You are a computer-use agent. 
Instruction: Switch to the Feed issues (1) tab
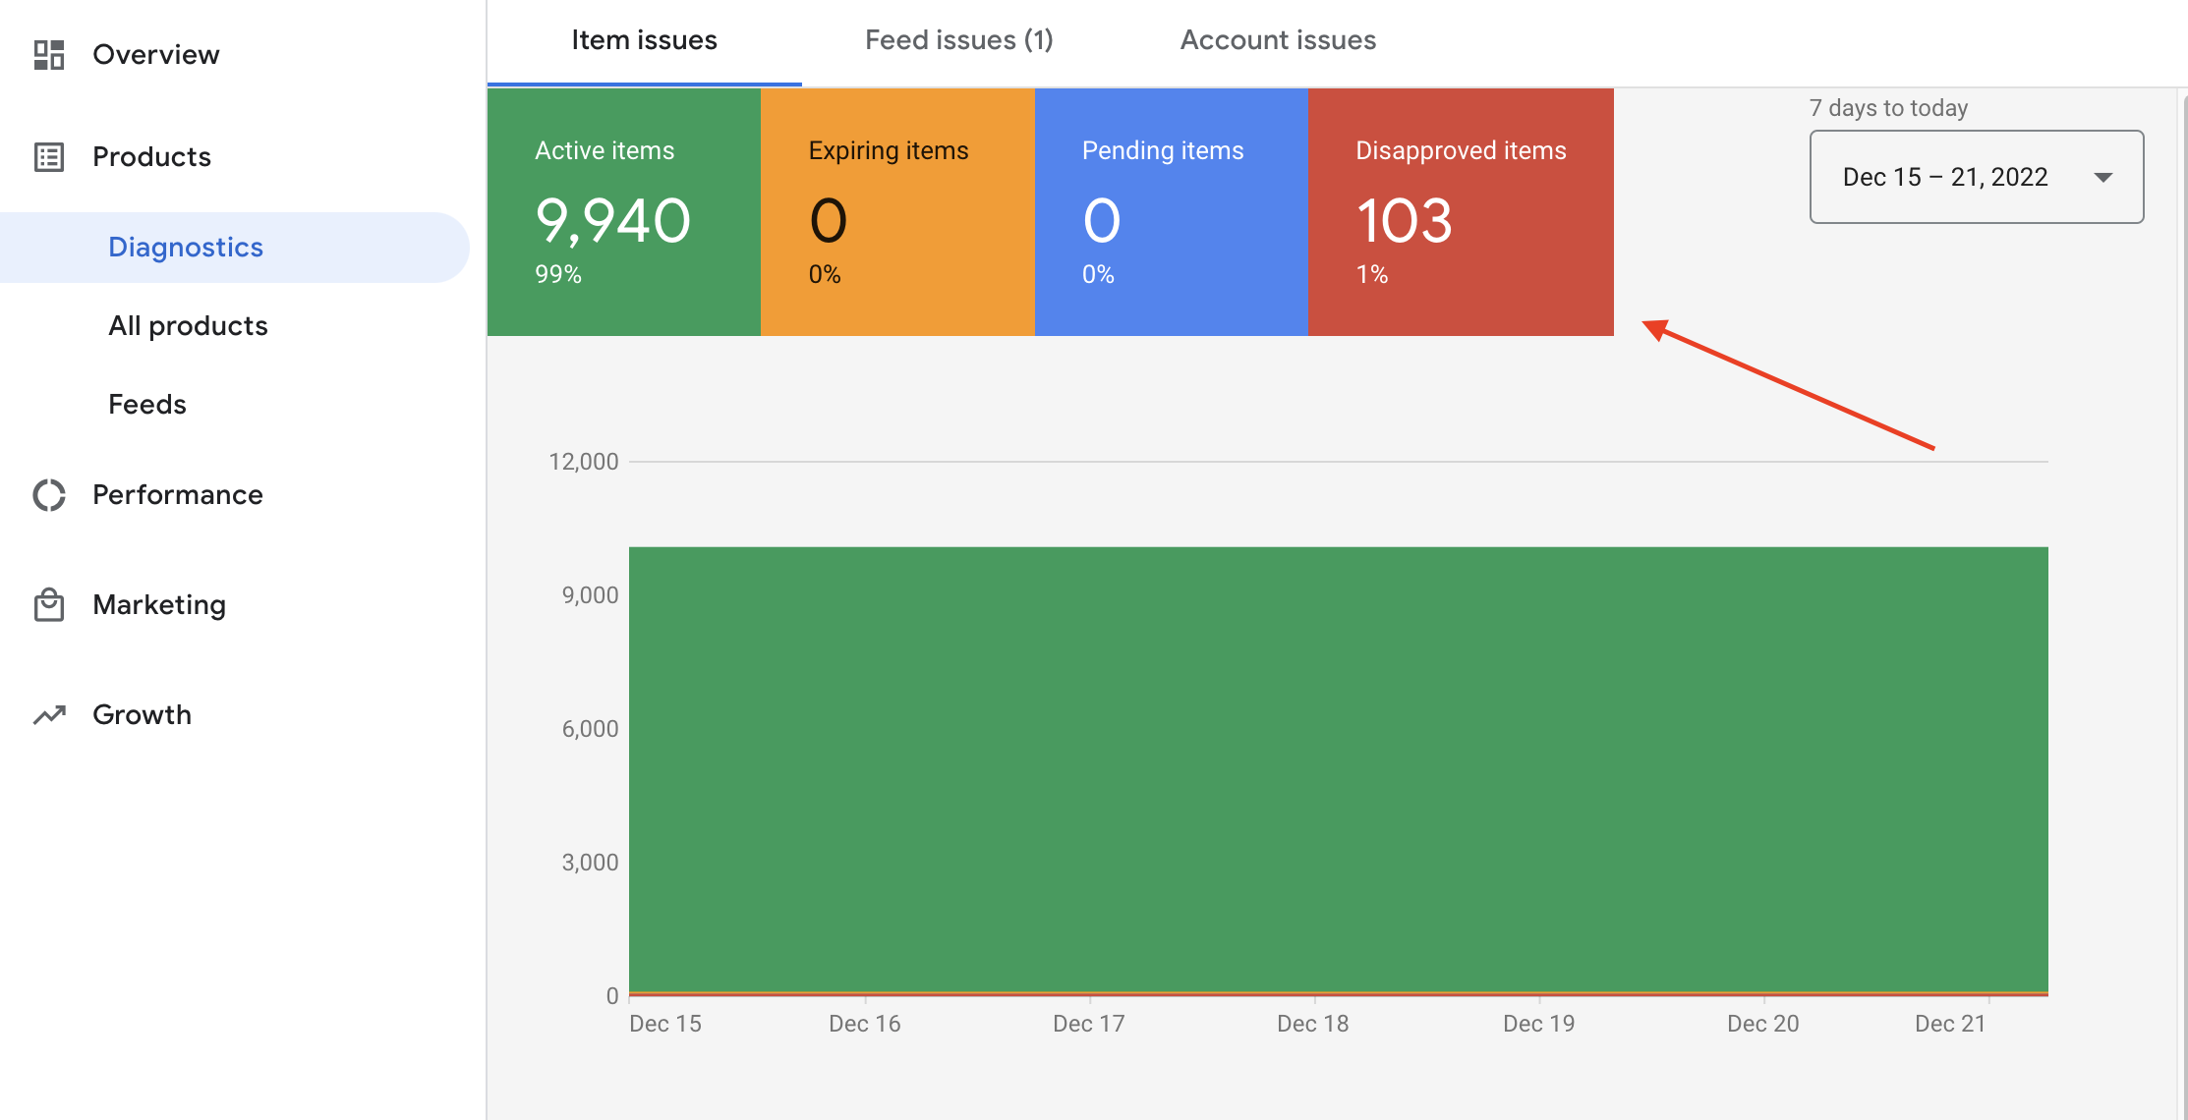pyautogui.click(x=959, y=40)
